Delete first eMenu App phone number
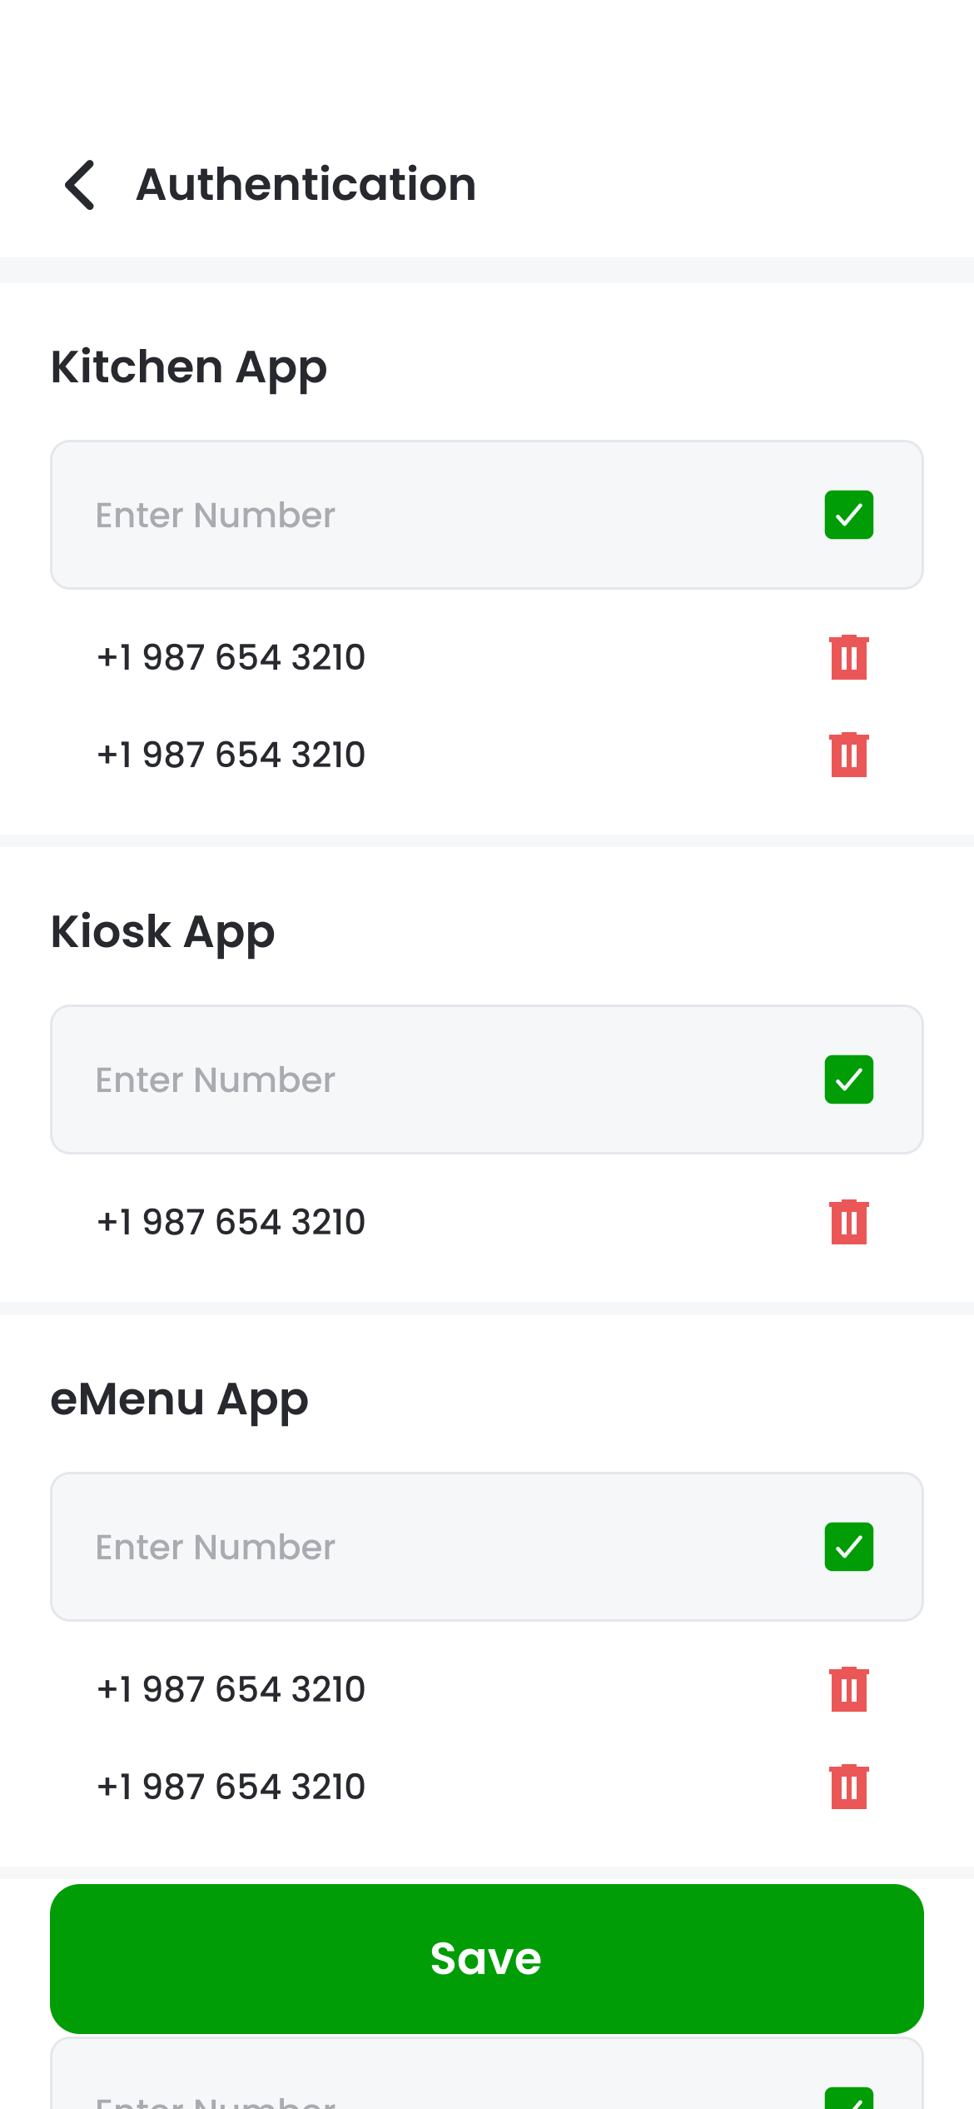 848,1689
